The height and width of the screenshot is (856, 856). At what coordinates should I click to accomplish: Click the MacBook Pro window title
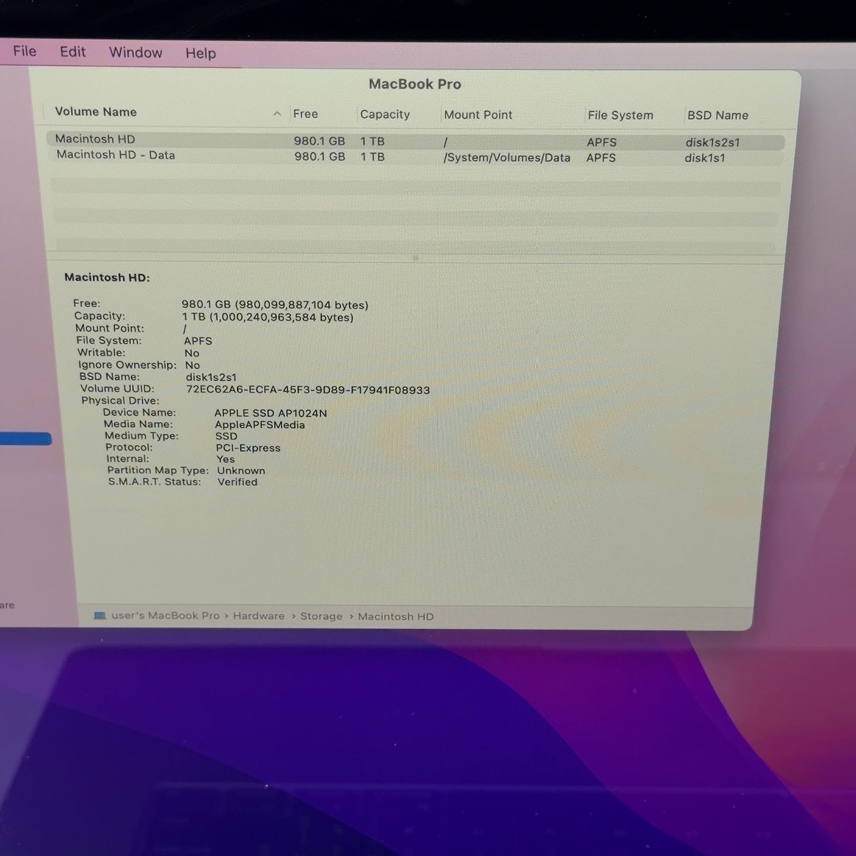coord(415,84)
